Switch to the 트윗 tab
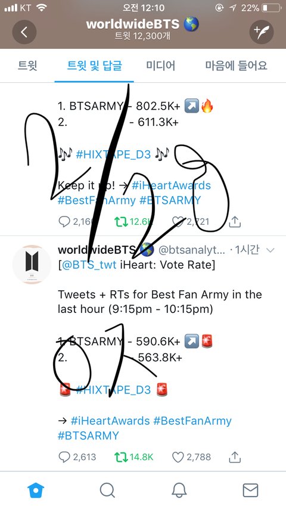286x509 pixels. pos(27,66)
